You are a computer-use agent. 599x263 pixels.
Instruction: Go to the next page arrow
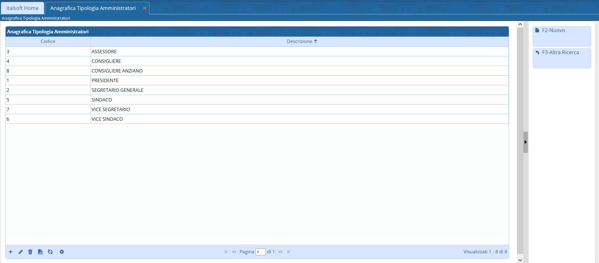(281, 252)
